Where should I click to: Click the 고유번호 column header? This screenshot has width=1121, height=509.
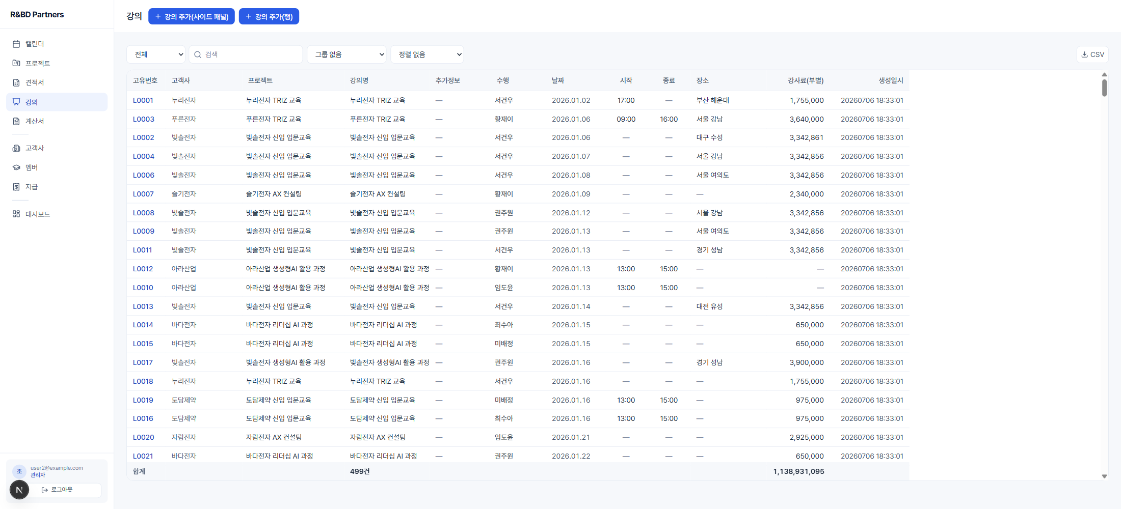(x=145, y=80)
